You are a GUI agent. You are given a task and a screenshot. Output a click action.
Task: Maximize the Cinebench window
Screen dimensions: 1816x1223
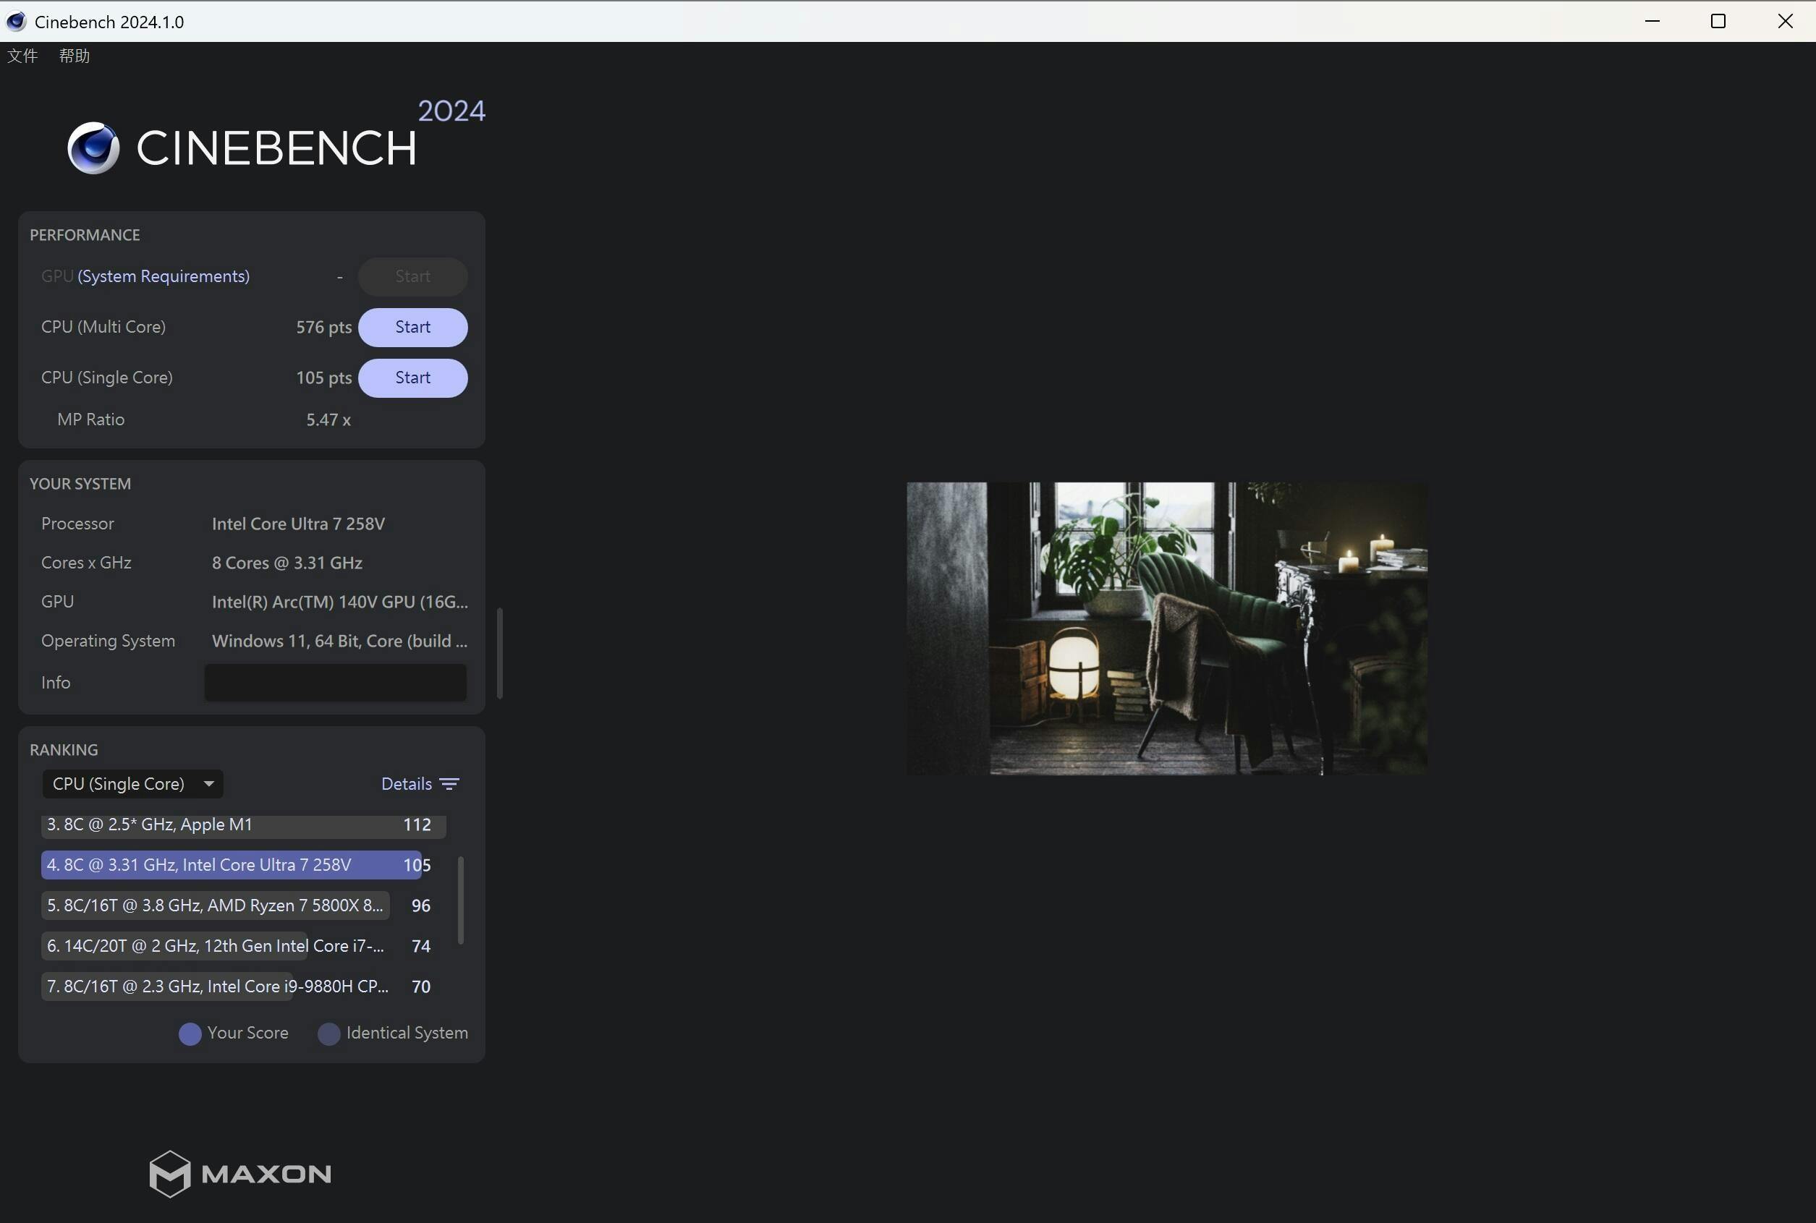point(1718,21)
